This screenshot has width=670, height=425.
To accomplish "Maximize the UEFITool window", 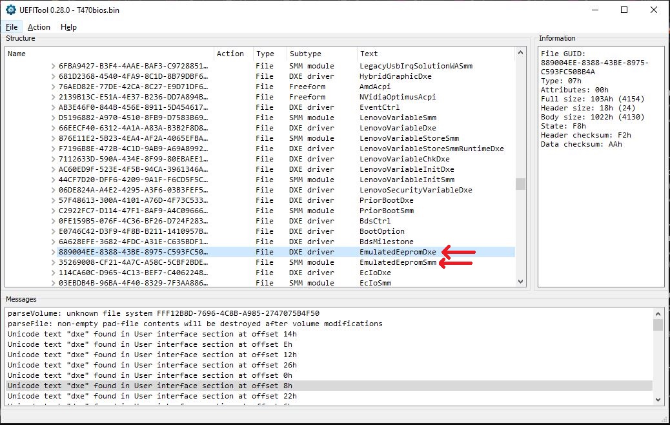I will [x=624, y=10].
